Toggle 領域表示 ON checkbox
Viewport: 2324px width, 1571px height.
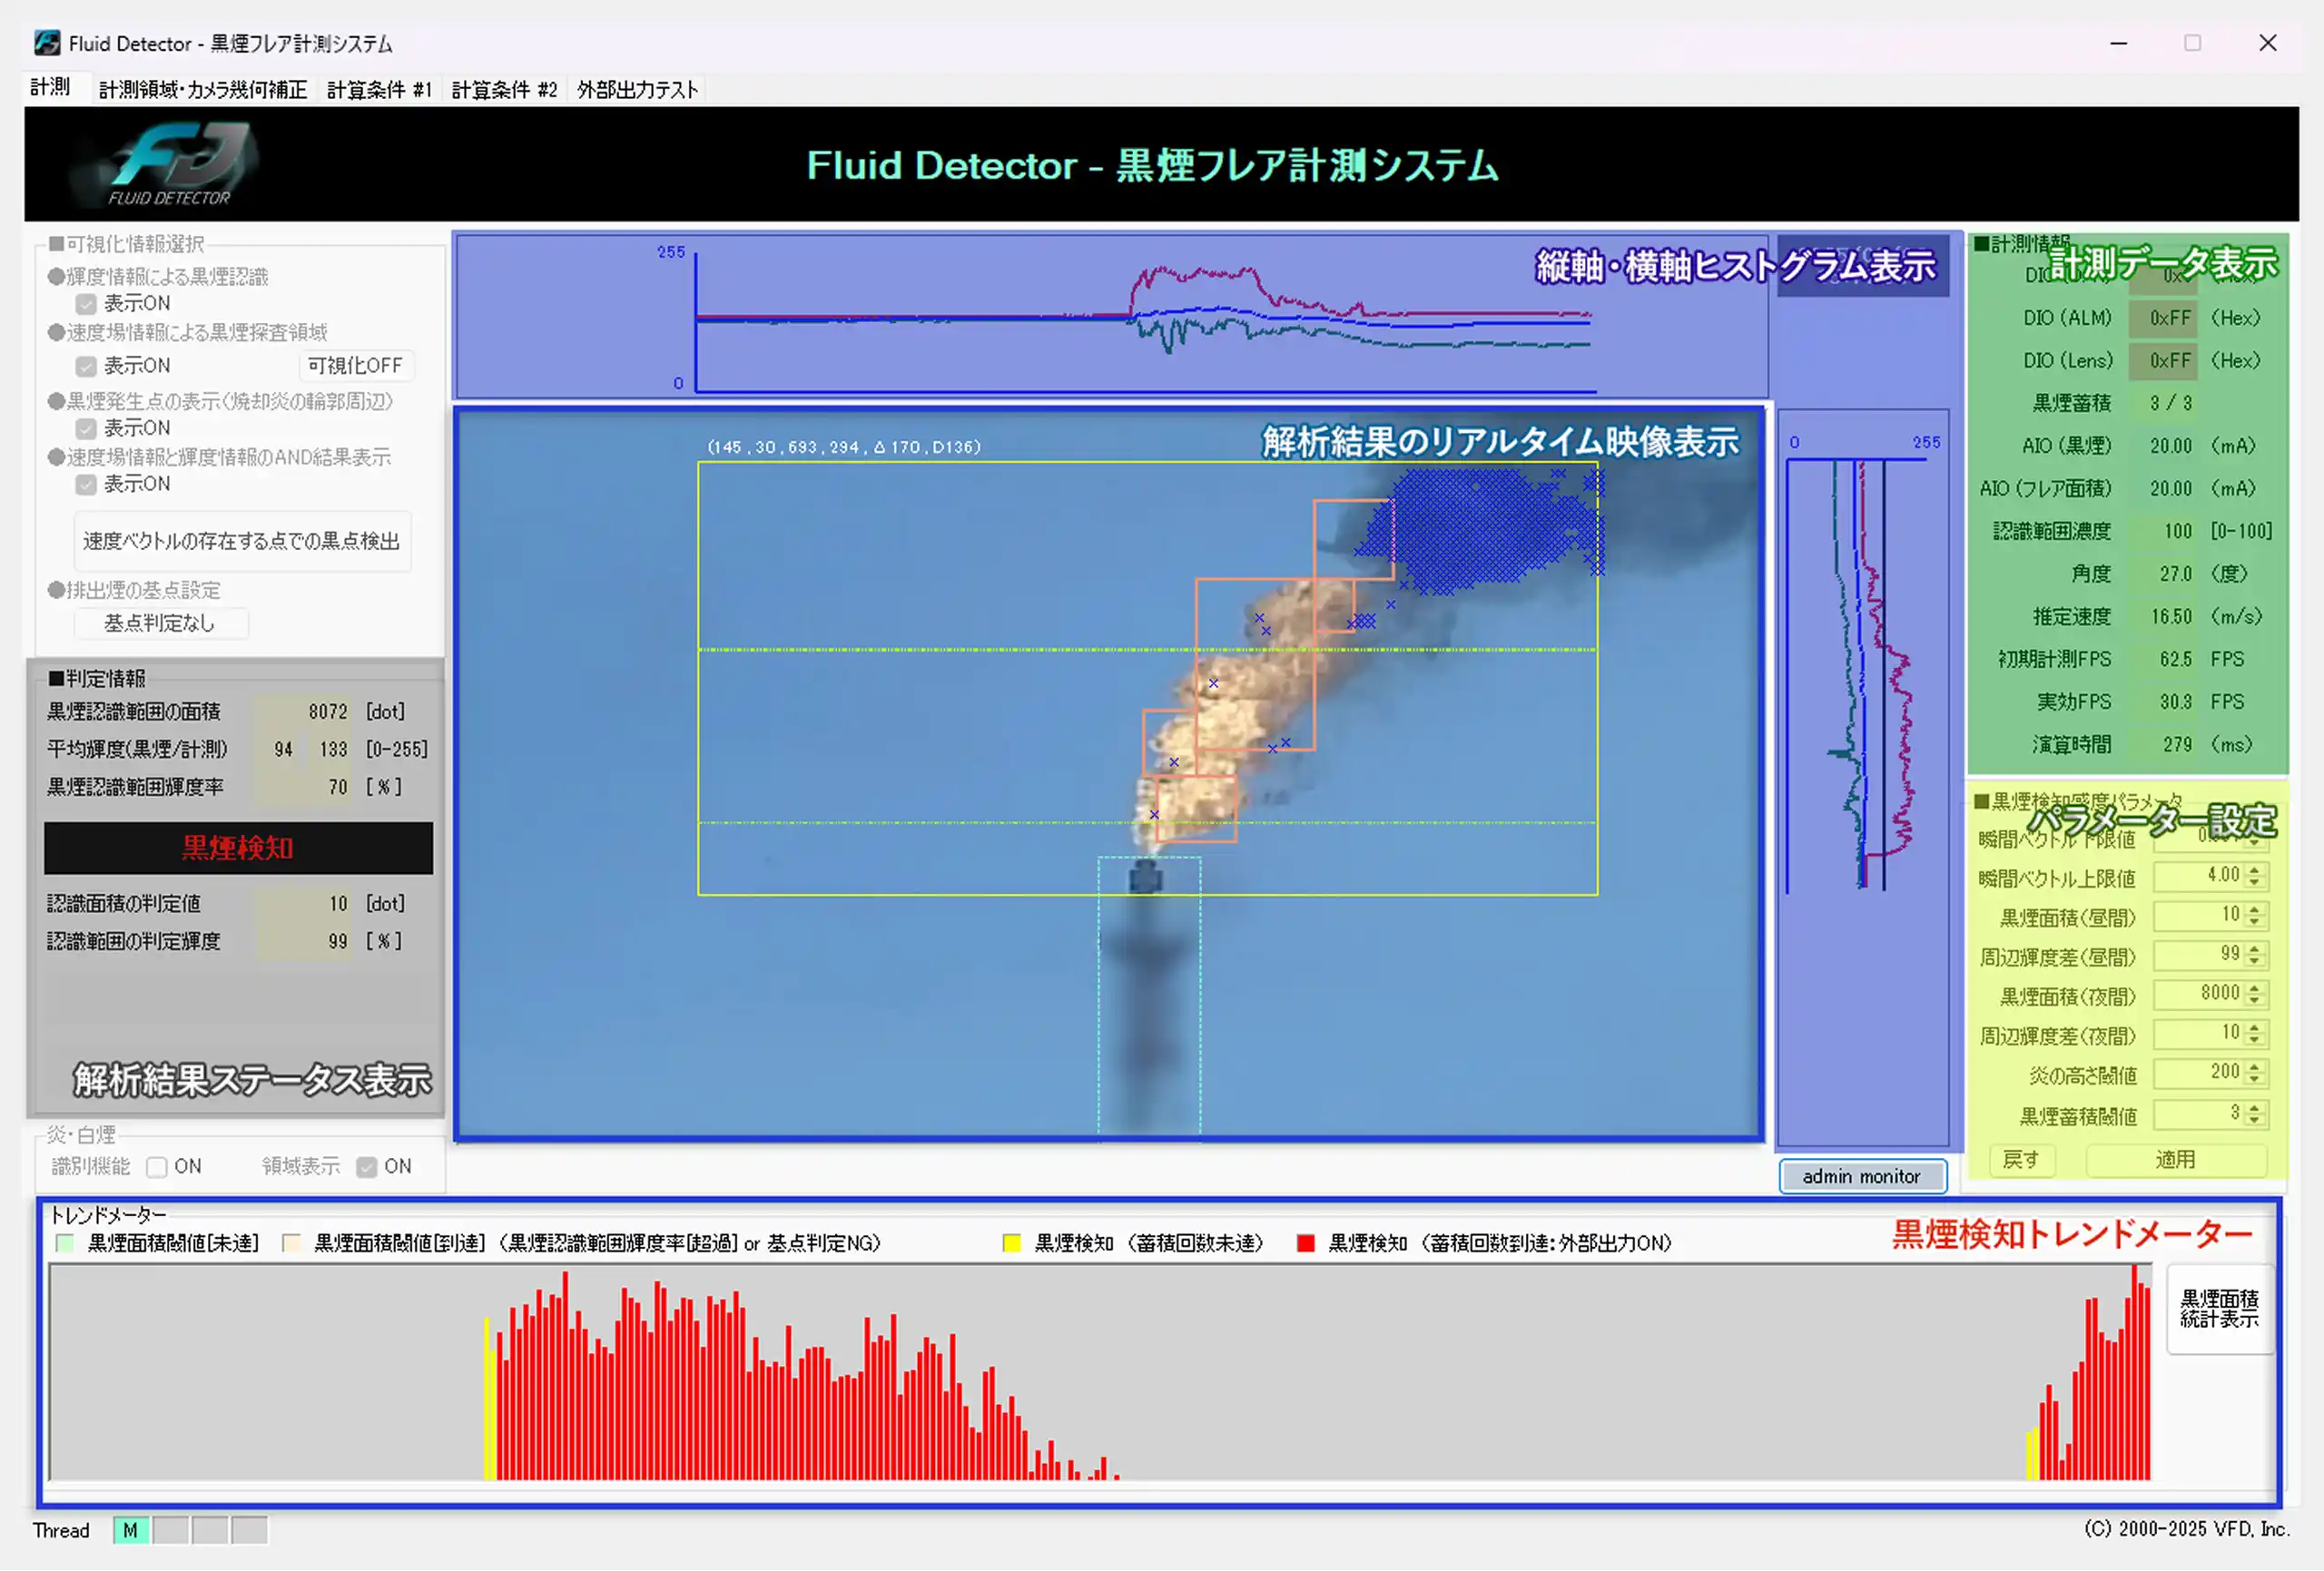367,1167
